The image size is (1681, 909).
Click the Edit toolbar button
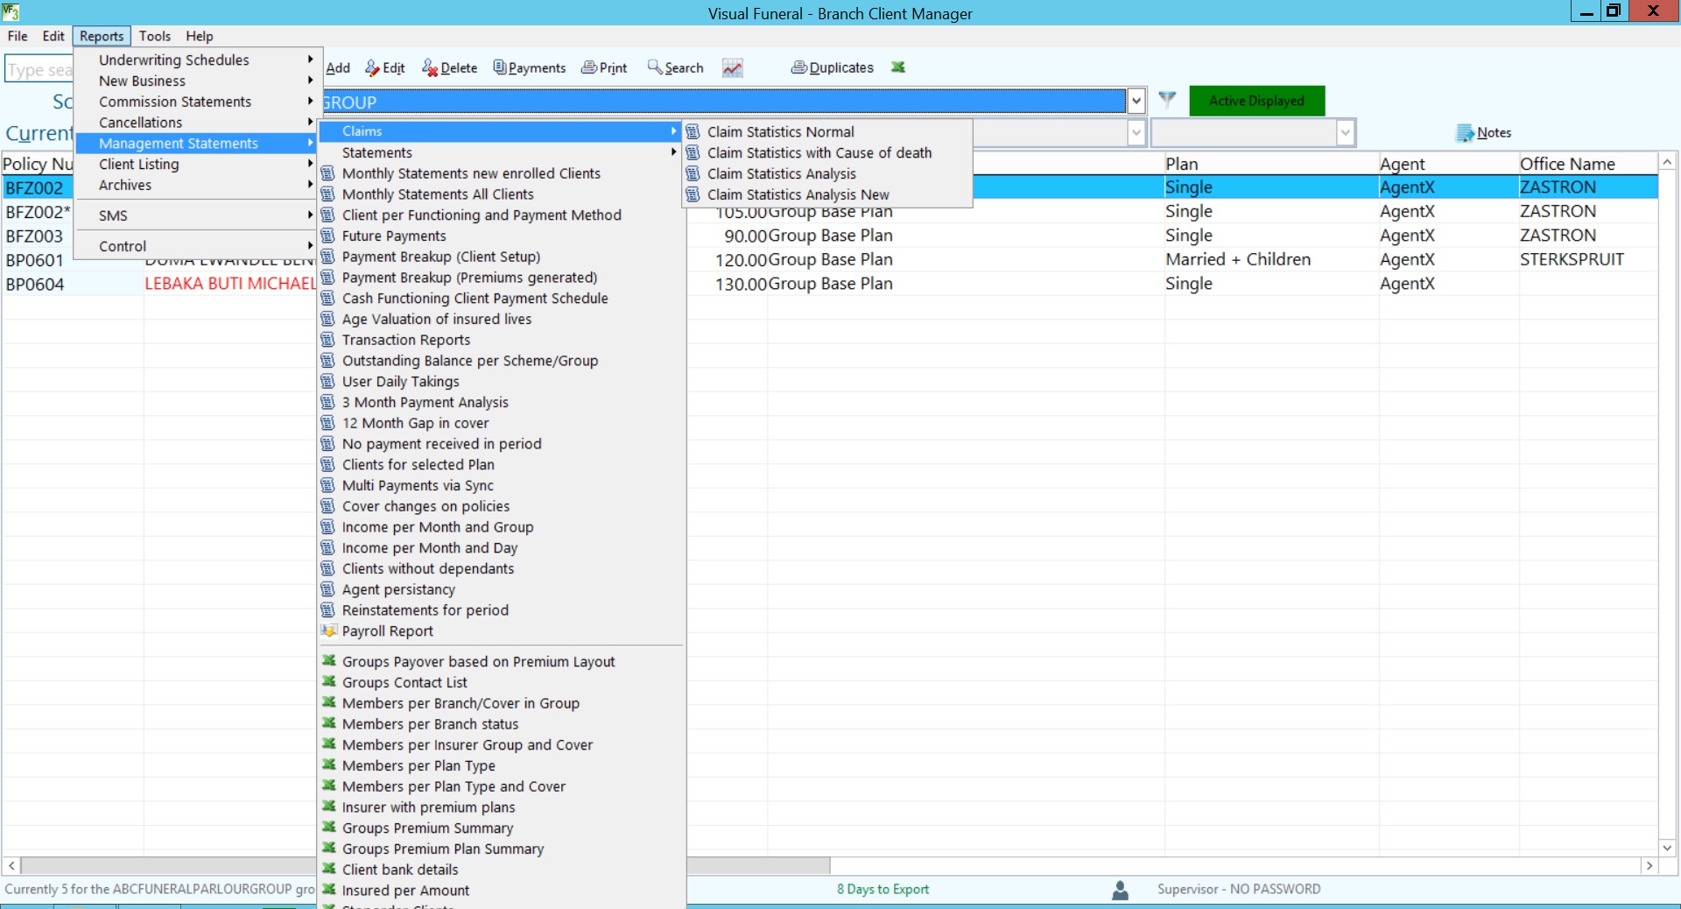tap(385, 67)
